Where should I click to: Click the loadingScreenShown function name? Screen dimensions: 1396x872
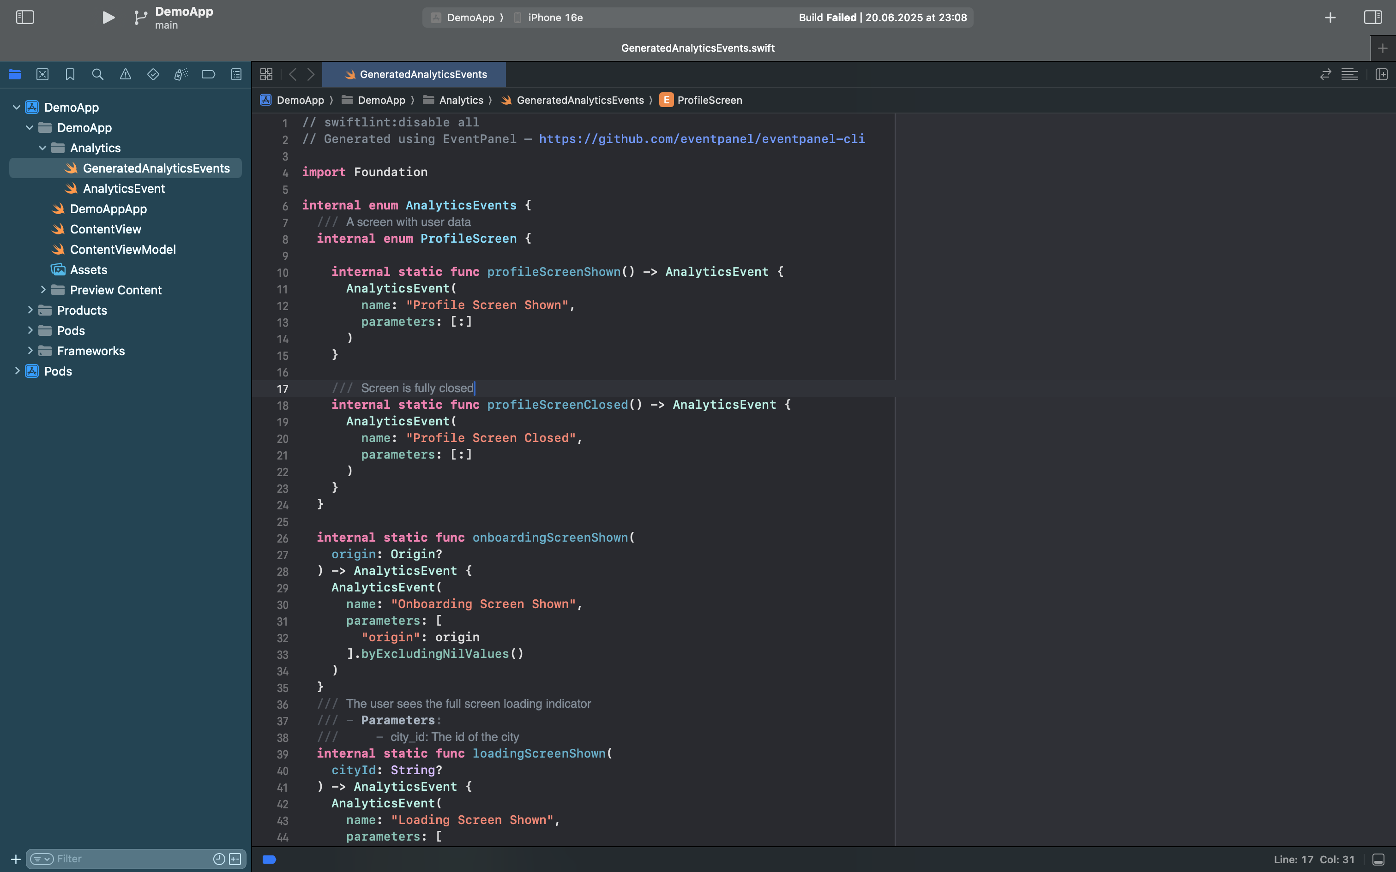pyautogui.click(x=539, y=754)
